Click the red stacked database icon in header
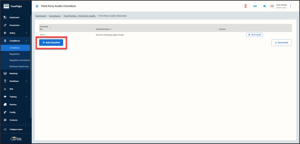Image resolution: width=300 pixels, height=144 pixels. pyautogui.click(x=246, y=6)
